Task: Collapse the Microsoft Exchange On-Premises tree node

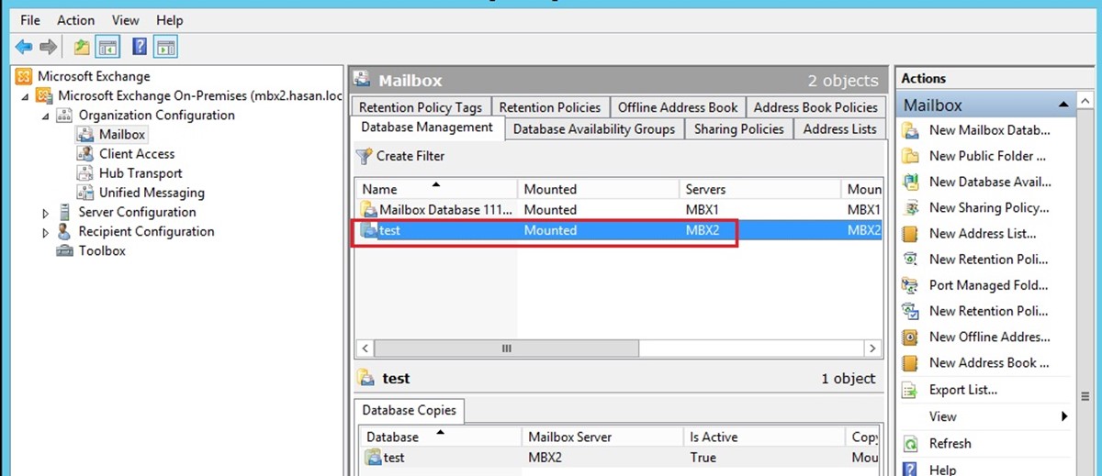Action: [25, 95]
